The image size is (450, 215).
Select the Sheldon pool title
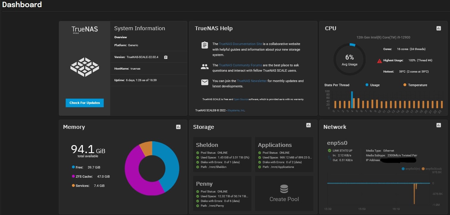207,145
